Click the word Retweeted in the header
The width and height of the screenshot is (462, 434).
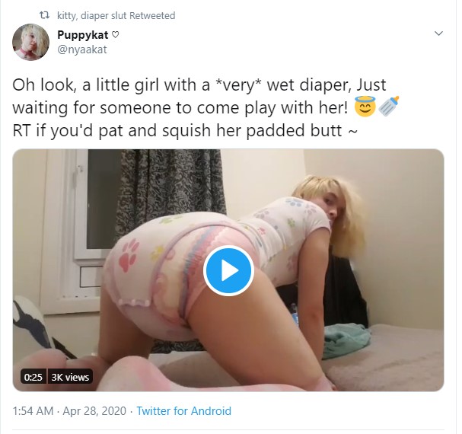tap(152, 16)
